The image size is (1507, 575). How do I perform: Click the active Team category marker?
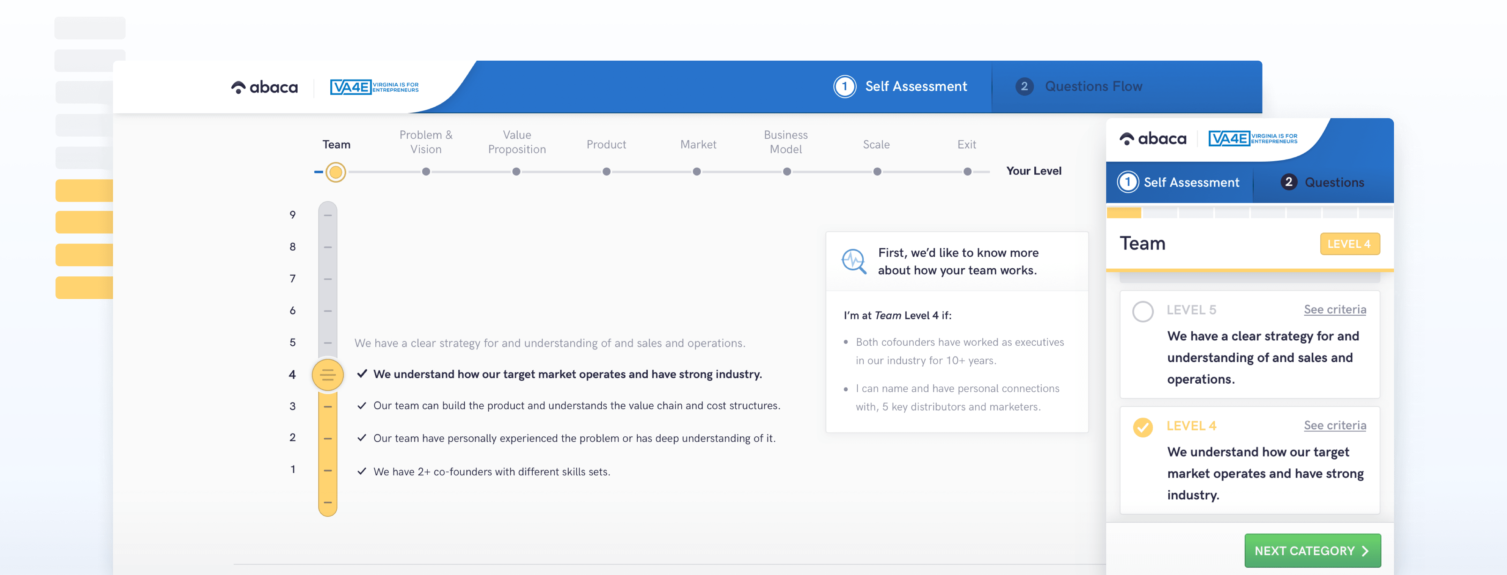(x=335, y=172)
